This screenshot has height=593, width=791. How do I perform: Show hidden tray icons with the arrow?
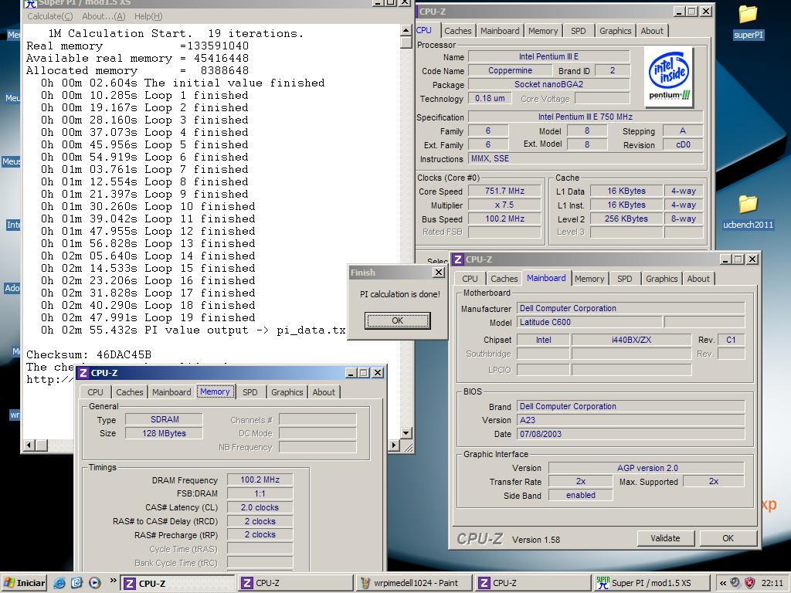coord(723,584)
